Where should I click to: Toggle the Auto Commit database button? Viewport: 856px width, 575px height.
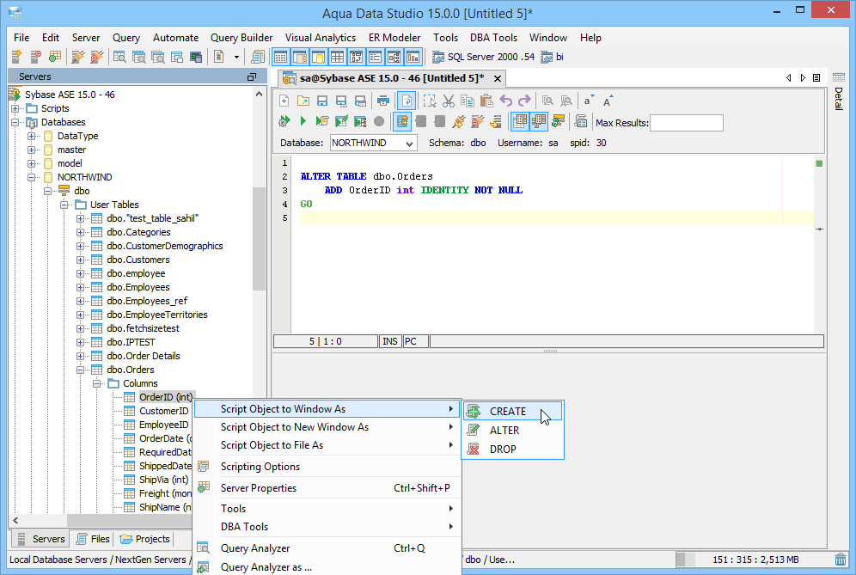[402, 121]
